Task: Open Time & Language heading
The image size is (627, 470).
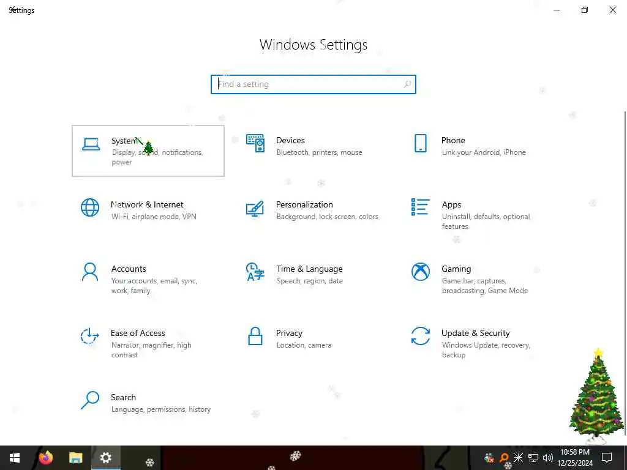Action: click(x=309, y=269)
